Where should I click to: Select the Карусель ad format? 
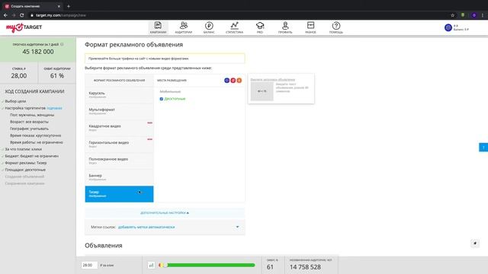click(x=119, y=94)
